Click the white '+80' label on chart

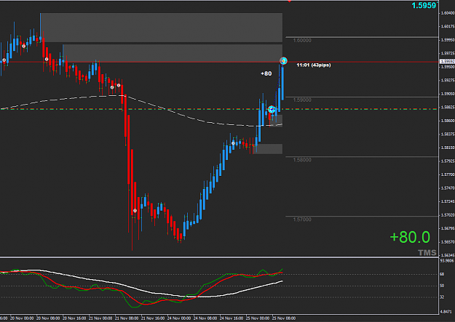pyautogui.click(x=266, y=73)
